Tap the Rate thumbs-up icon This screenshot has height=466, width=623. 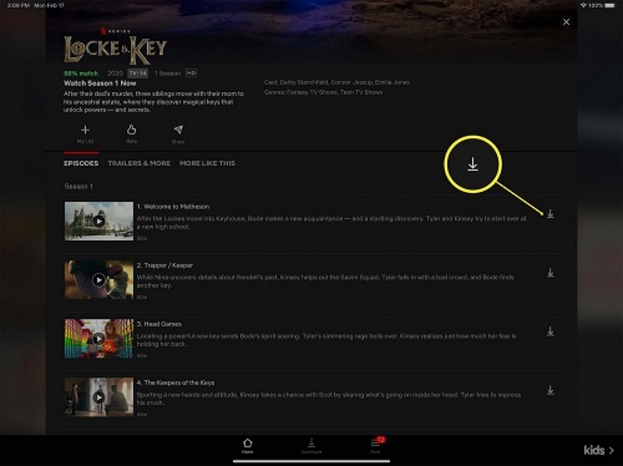[x=132, y=133]
